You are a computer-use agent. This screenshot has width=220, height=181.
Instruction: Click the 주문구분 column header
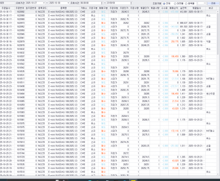tap(93, 8)
